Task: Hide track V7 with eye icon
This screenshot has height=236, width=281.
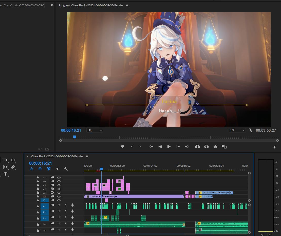Action: point(59,177)
